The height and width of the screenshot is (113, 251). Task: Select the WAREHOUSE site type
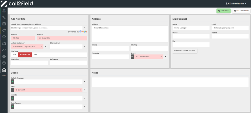click(x=25, y=54)
